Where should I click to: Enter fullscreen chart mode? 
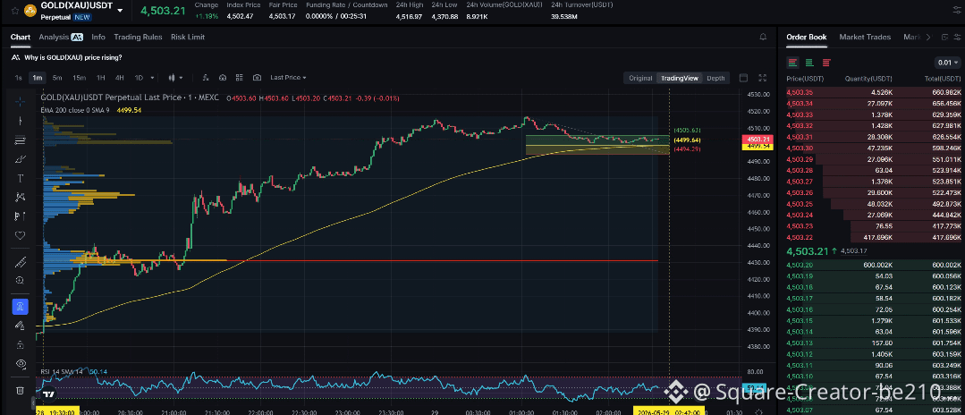(763, 78)
